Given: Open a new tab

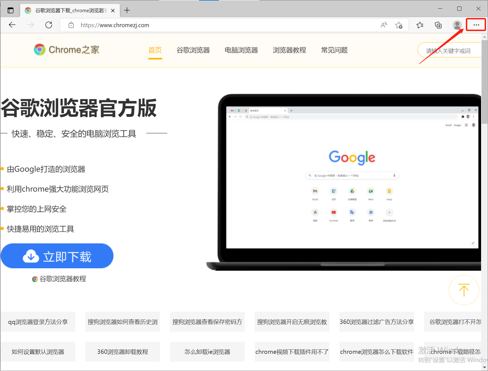Looking at the screenshot, I should pos(127,10).
